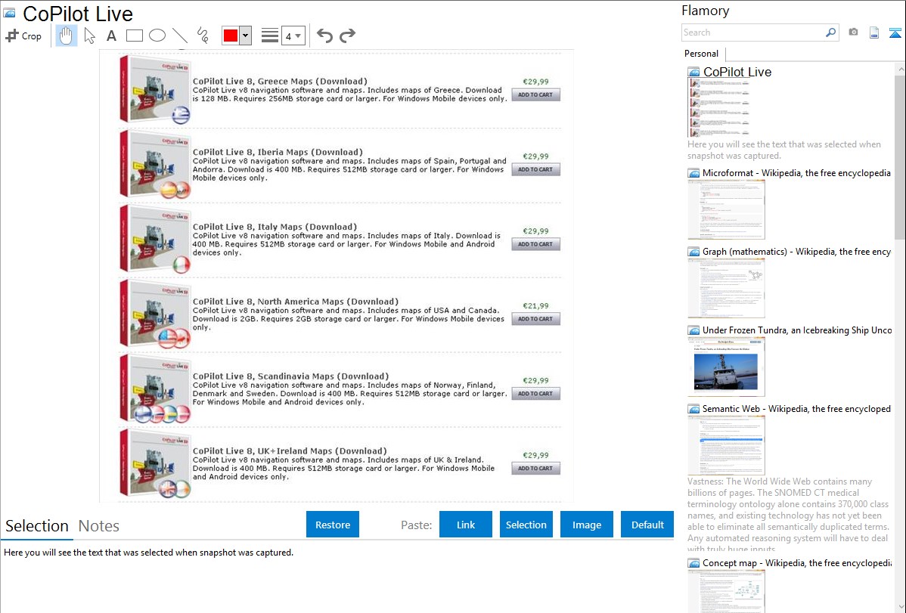Click the North America Maps product box image
Screen dimensions: 906x613
tap(155, 314)
